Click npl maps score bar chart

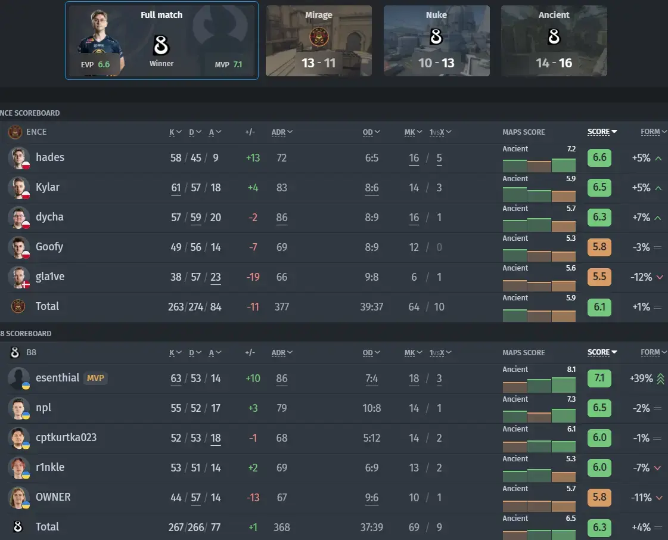[539, 415]
